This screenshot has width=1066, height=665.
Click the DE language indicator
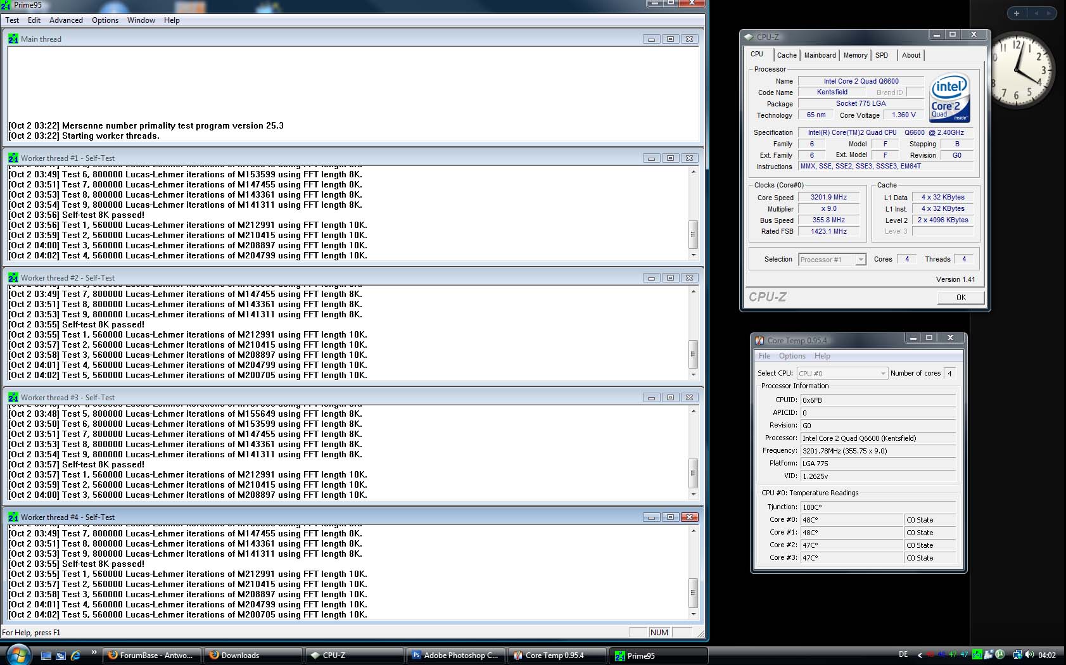[x=903, y=655]
